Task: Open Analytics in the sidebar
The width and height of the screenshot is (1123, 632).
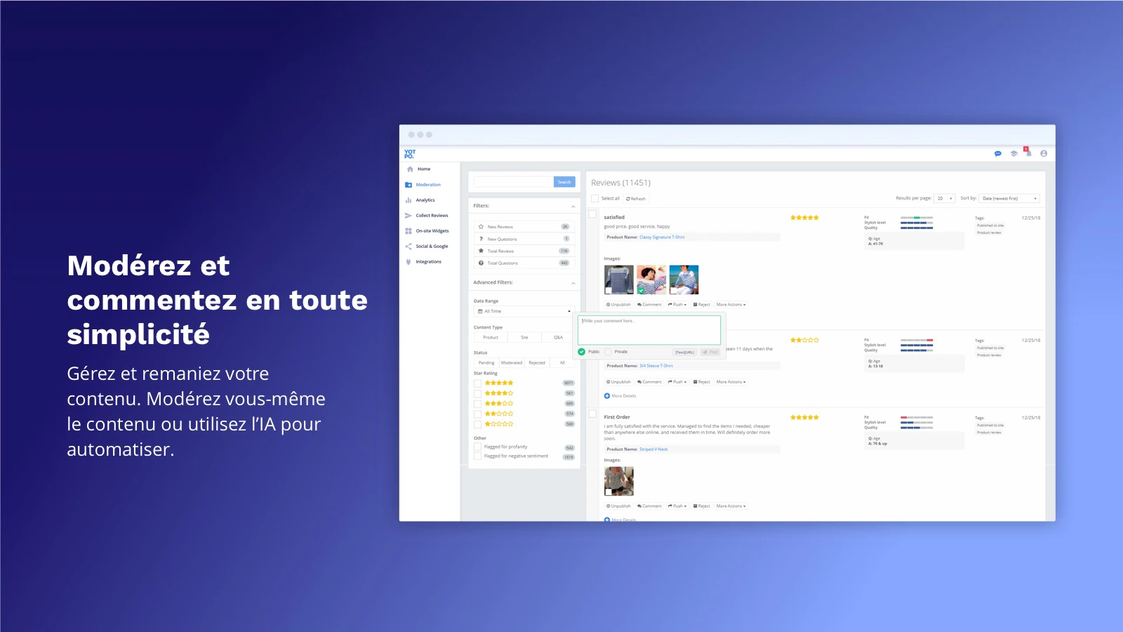Action: click(x=425, y=200)
